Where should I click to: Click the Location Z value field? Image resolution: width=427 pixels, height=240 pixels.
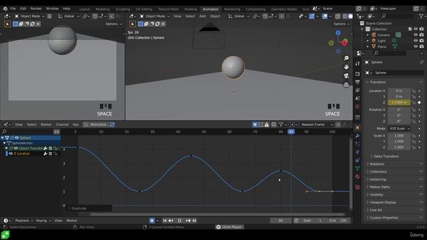[x=399, y=102]
